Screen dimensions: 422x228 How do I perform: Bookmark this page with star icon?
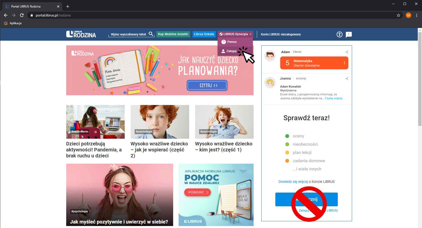(398, 15)
